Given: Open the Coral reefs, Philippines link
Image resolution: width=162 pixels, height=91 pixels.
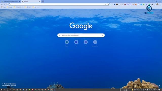Looking at the screenshot, I should click(10, 84).
